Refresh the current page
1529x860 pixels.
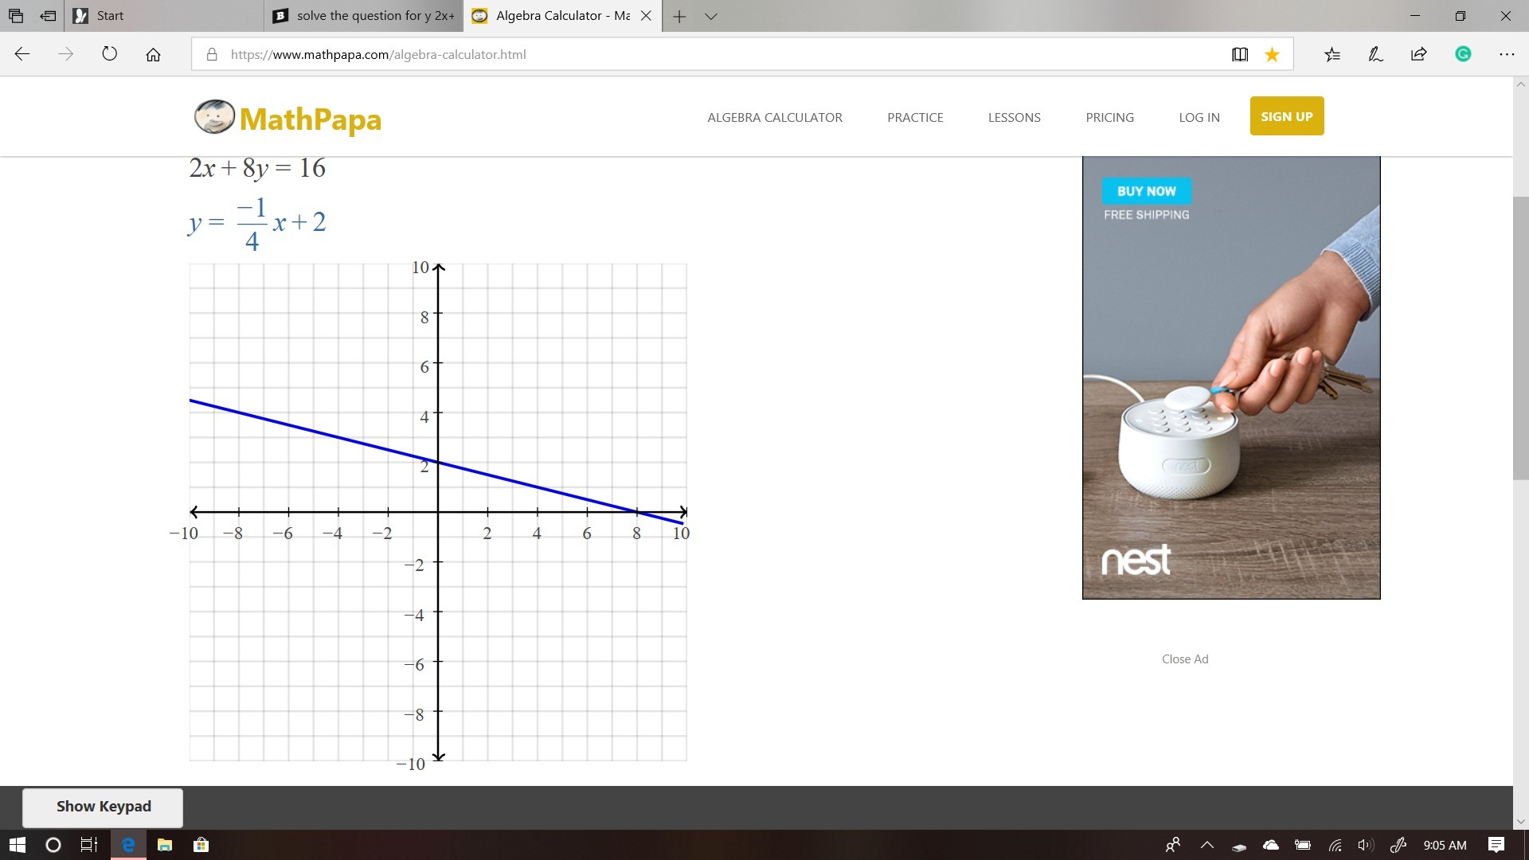[x=110, y=54]
